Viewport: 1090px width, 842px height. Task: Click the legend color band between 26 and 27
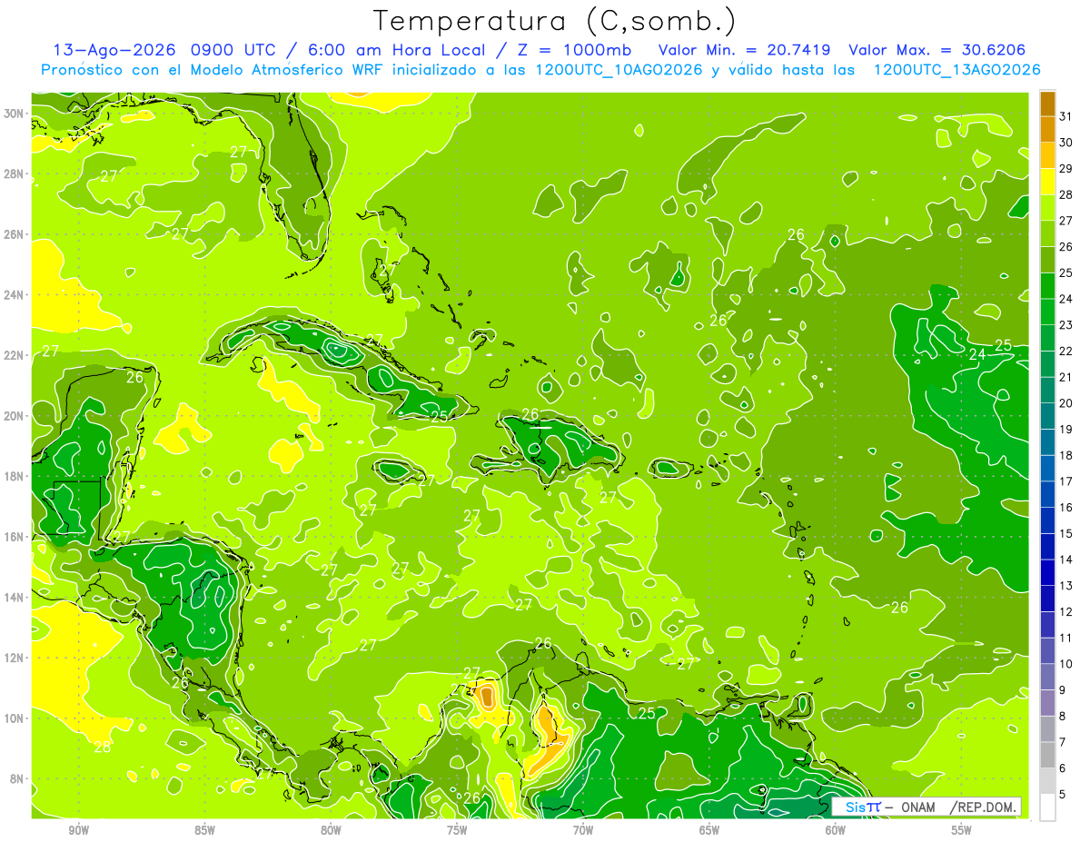[x=1047, y=233]
